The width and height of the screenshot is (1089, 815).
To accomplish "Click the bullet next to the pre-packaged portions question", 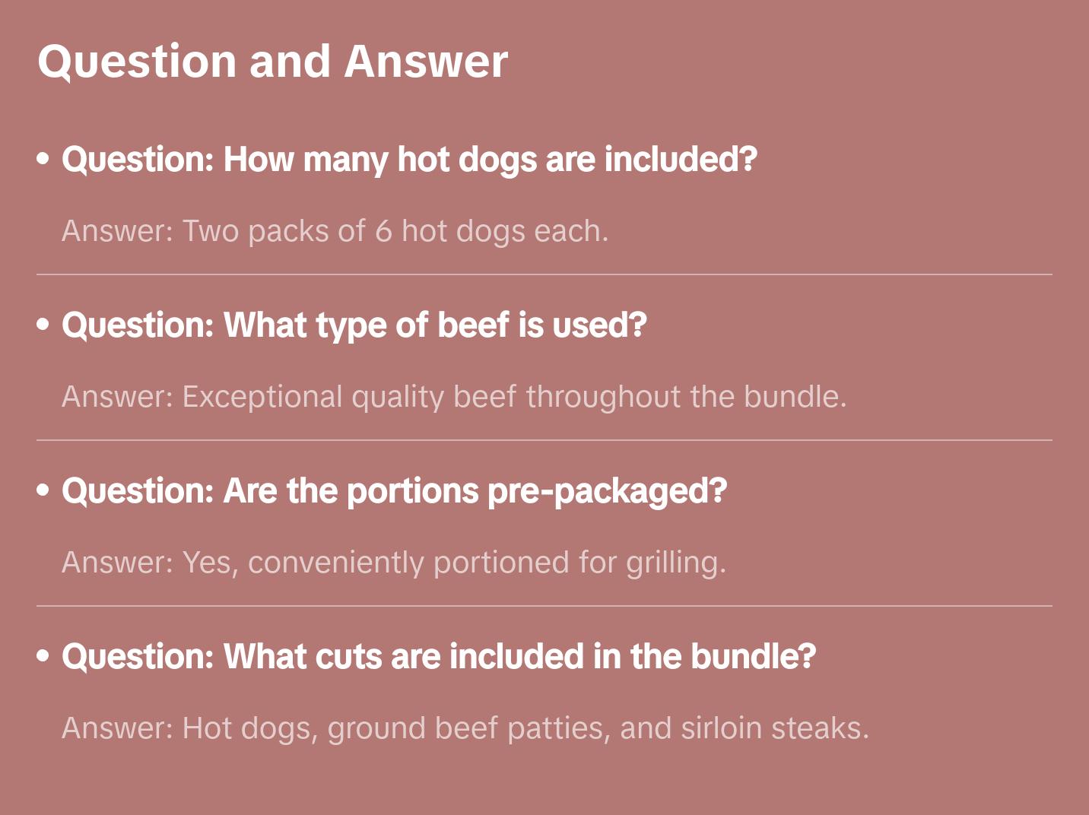I will [43, 491].
